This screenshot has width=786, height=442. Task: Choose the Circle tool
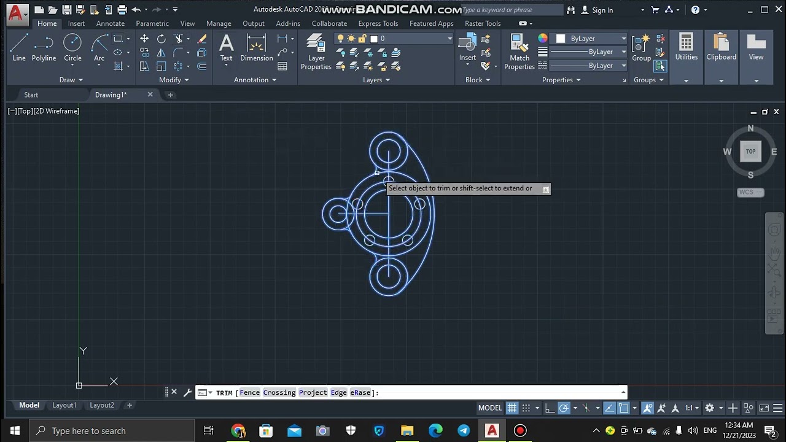[72, 48]
